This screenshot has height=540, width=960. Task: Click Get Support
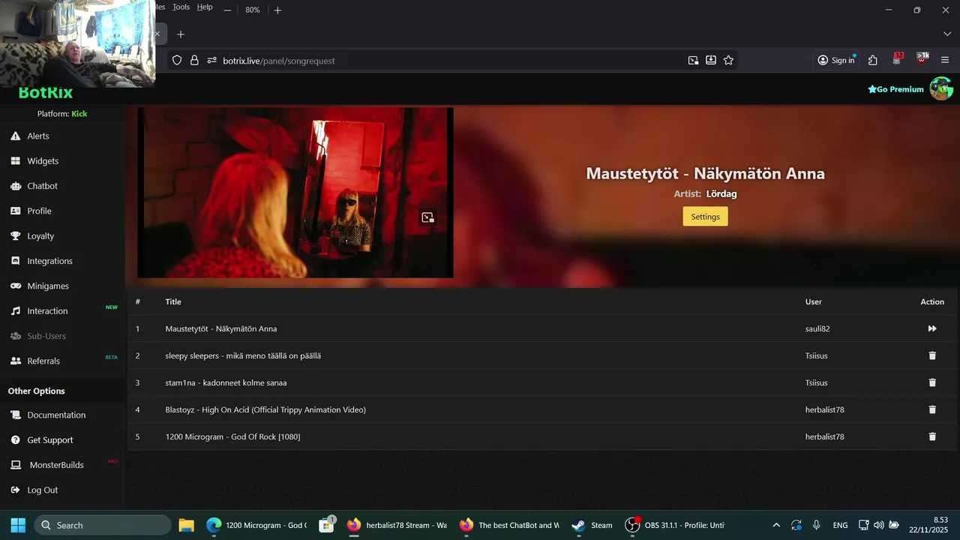50,440
